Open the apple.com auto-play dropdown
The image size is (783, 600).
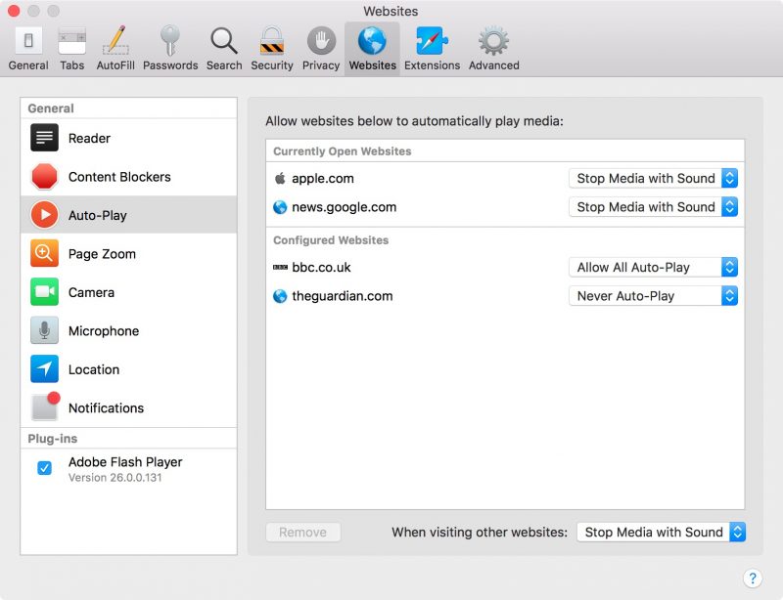point(653,179)
